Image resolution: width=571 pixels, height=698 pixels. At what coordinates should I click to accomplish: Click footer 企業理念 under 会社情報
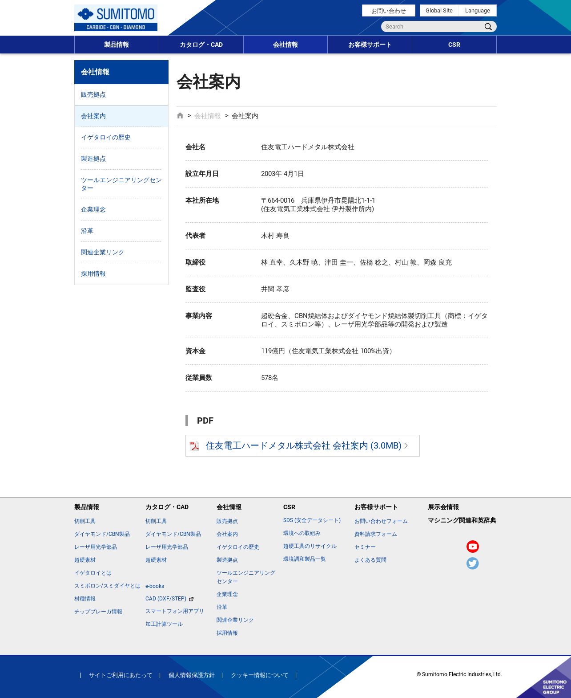(x=227, y=594)
